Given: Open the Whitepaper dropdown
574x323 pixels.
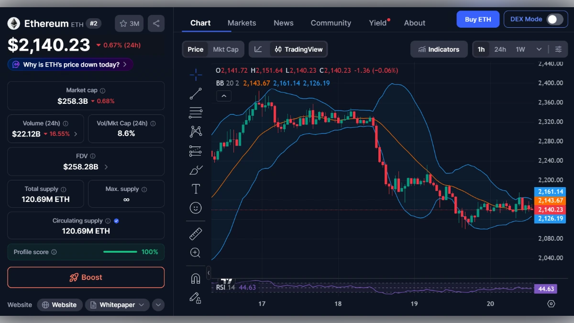Looking at the screenshot, I should (x=141, y=304).
